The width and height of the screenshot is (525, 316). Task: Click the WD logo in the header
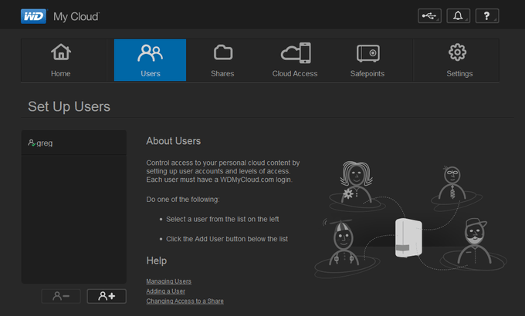point(33,16)
